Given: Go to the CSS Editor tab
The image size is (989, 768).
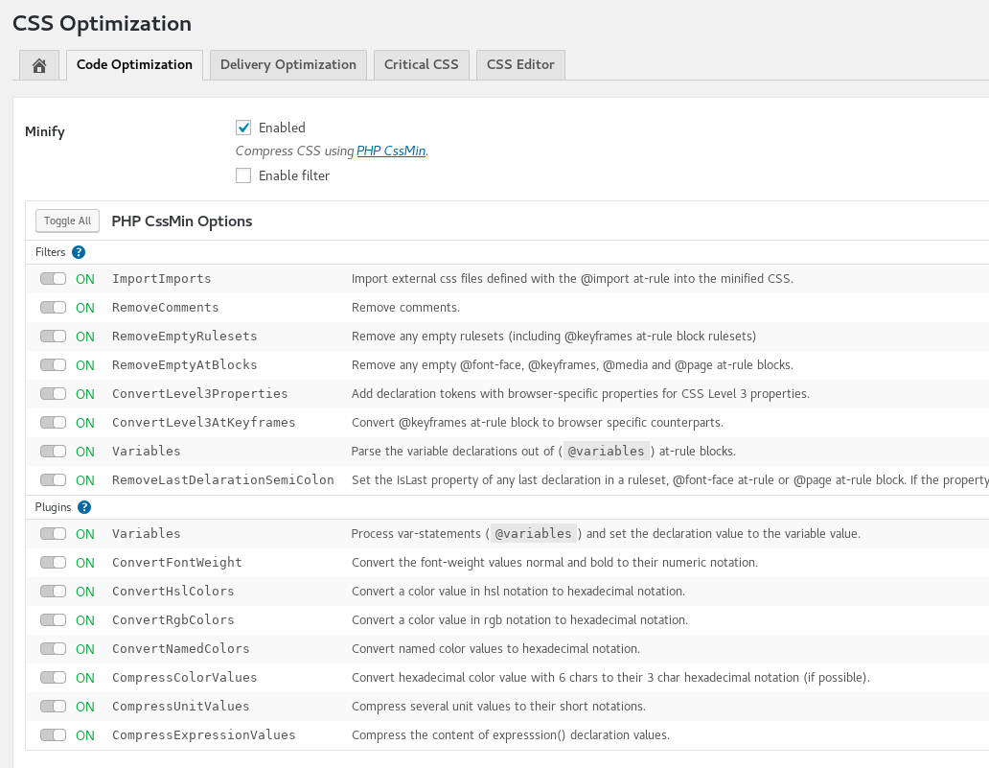Looking at the screenshot, I should 520,64.
